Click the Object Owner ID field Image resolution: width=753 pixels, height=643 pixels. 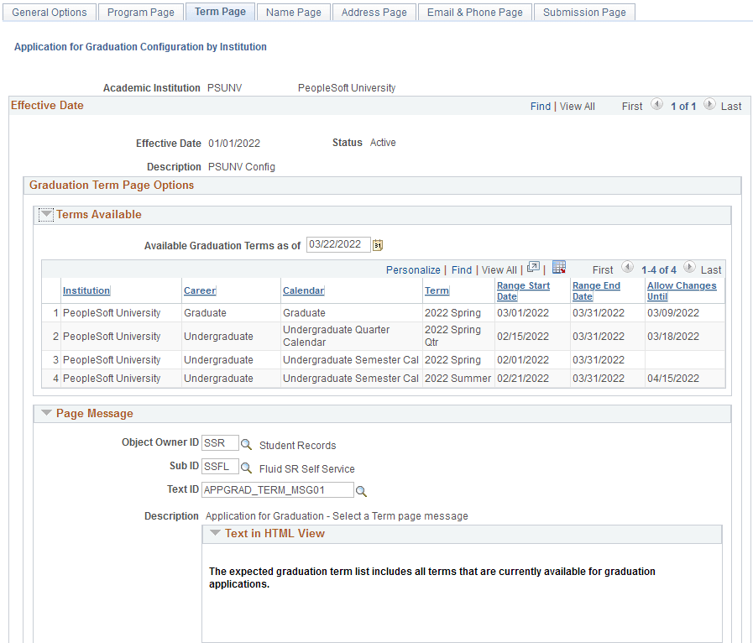tap(220, 442)
